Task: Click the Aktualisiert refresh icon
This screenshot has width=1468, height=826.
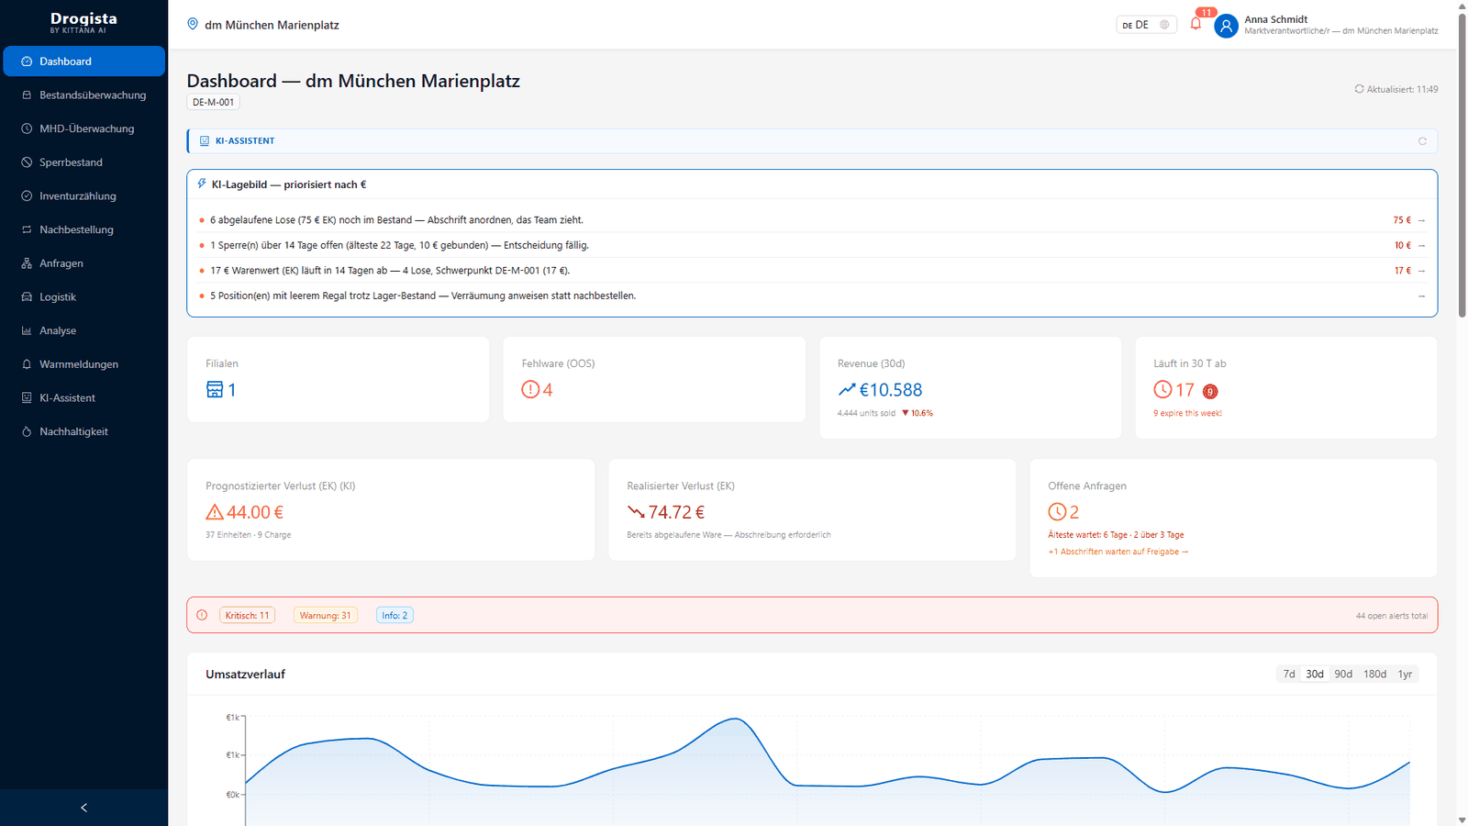Action: (1359, 89)
